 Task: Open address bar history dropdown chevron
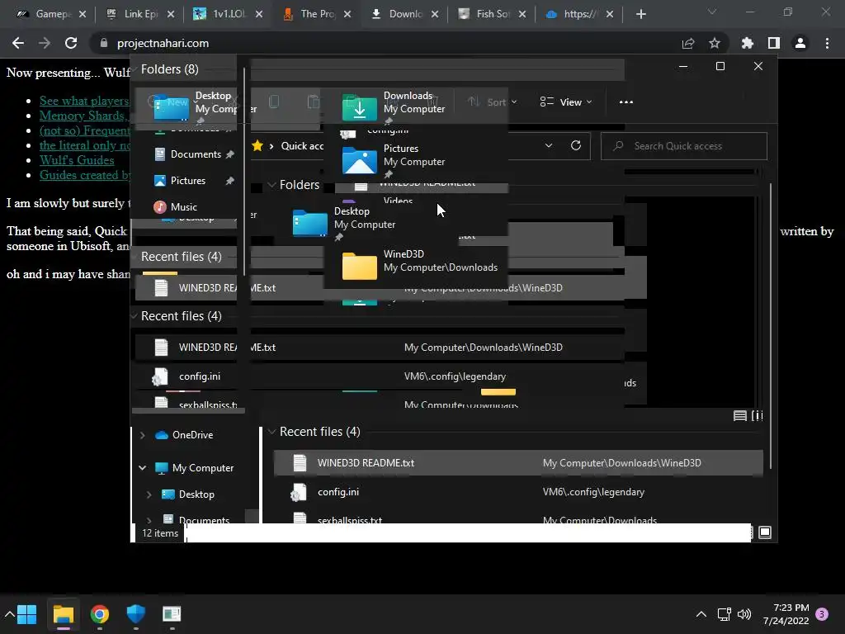pos(549,145)
